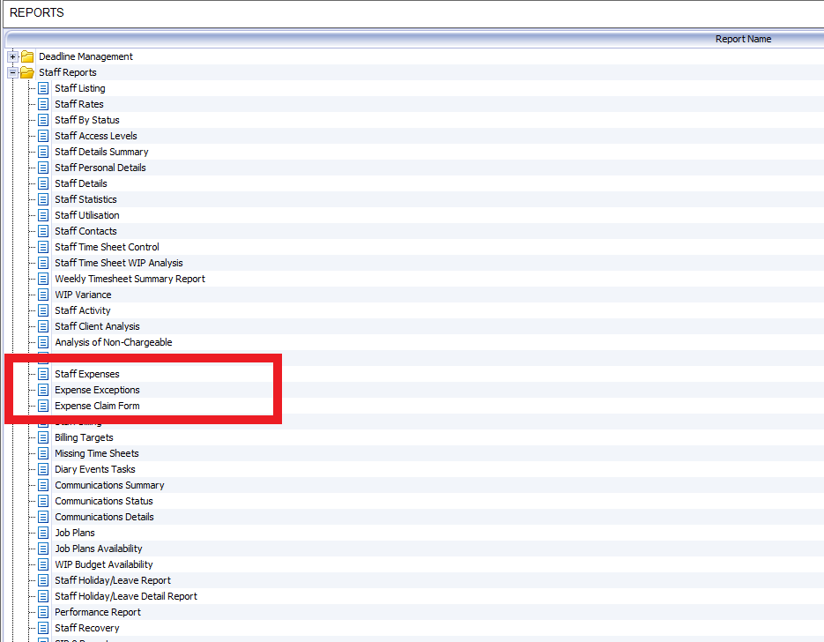The width and height of the screenshot is (824, 642).
Task: Select the Staff Contacts report
Action: (x=85, y=231)
